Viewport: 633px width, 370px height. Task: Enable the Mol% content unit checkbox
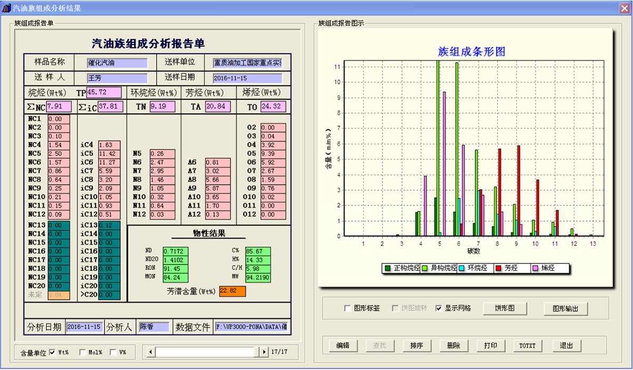[82, 352]
